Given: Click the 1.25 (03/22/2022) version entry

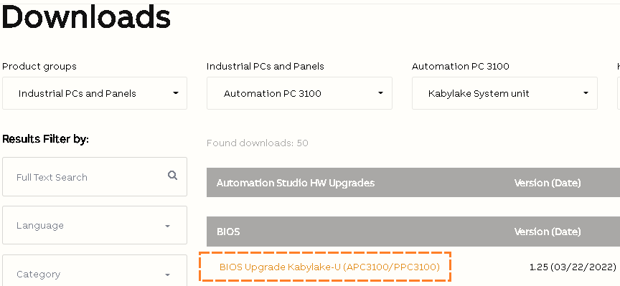Looking at the screenshot, I should [573, 267].
